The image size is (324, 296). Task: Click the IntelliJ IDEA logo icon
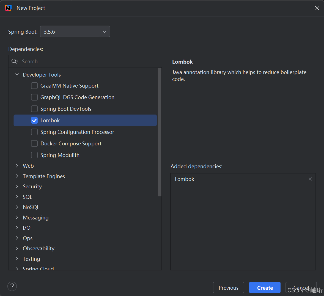[8, 8]
